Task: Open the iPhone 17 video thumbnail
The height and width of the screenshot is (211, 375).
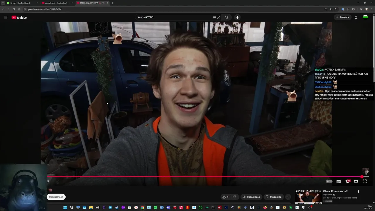Action: (x=308, y=197)
